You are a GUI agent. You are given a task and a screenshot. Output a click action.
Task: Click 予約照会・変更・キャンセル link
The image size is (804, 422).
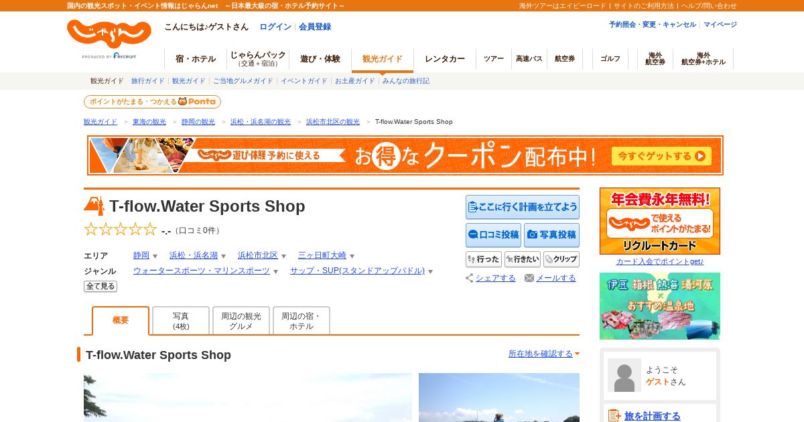click(653, 25)
